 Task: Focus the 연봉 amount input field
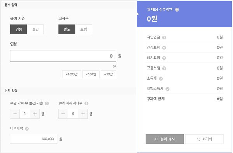click(x=63, y=56)
